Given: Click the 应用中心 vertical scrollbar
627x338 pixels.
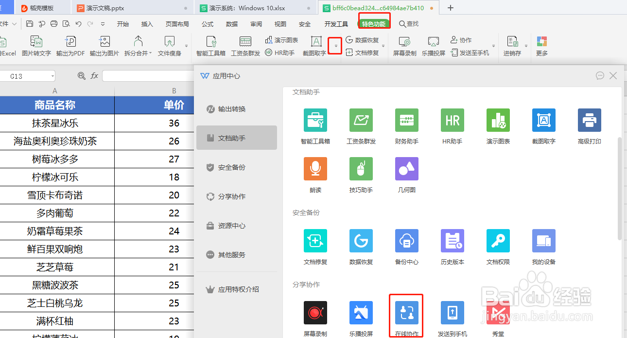Looking at the screenshot, I should click(619, 189).
